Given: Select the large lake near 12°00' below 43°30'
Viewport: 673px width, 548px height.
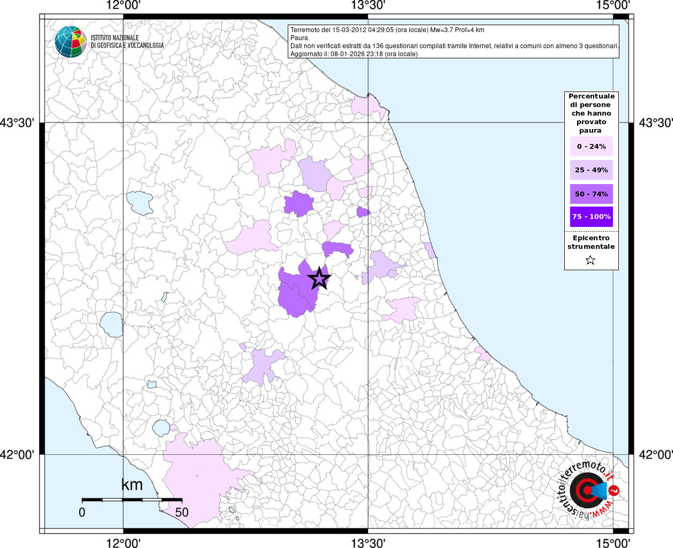Looking at the screenshot, I should pos(140,203).
